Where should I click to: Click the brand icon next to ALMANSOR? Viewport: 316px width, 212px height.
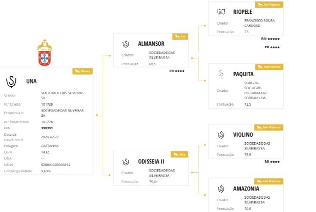pos(126,44)
